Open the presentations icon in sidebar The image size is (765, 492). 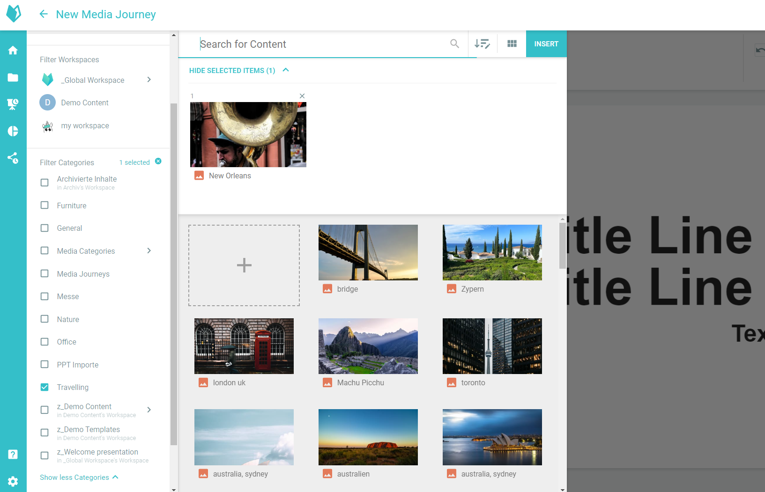[13, 104]
